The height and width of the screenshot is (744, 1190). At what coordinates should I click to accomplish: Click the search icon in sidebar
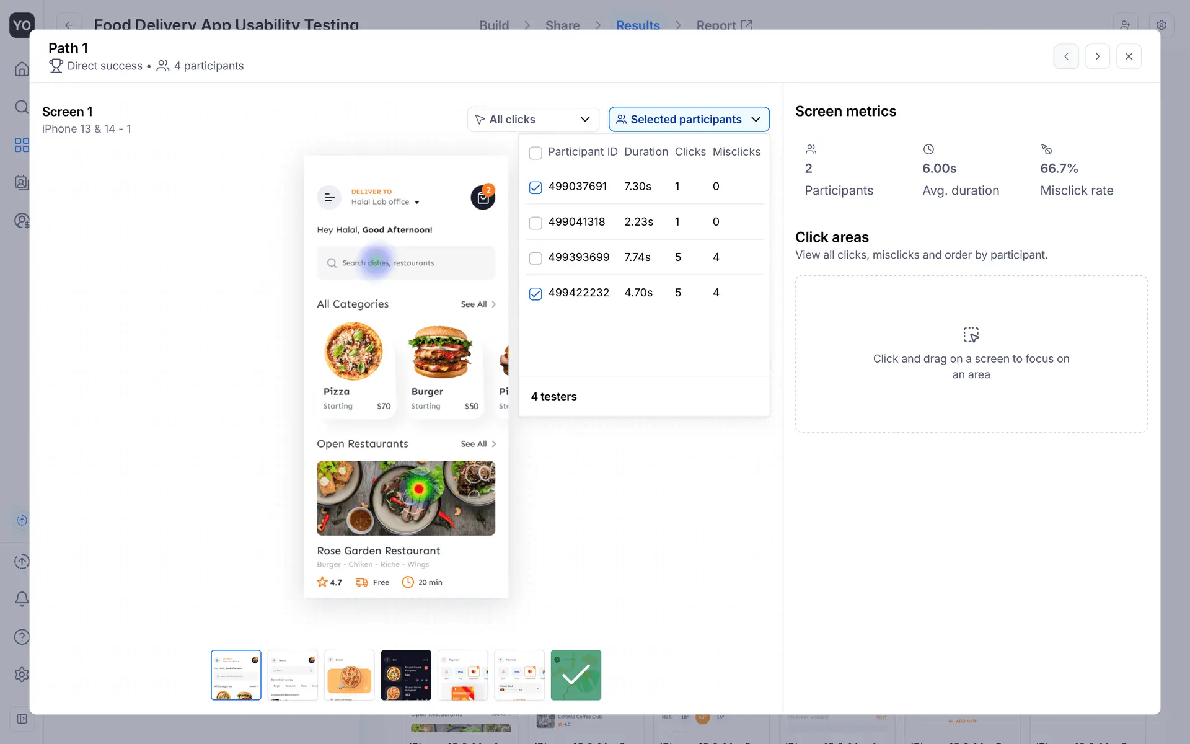(22, 107)
